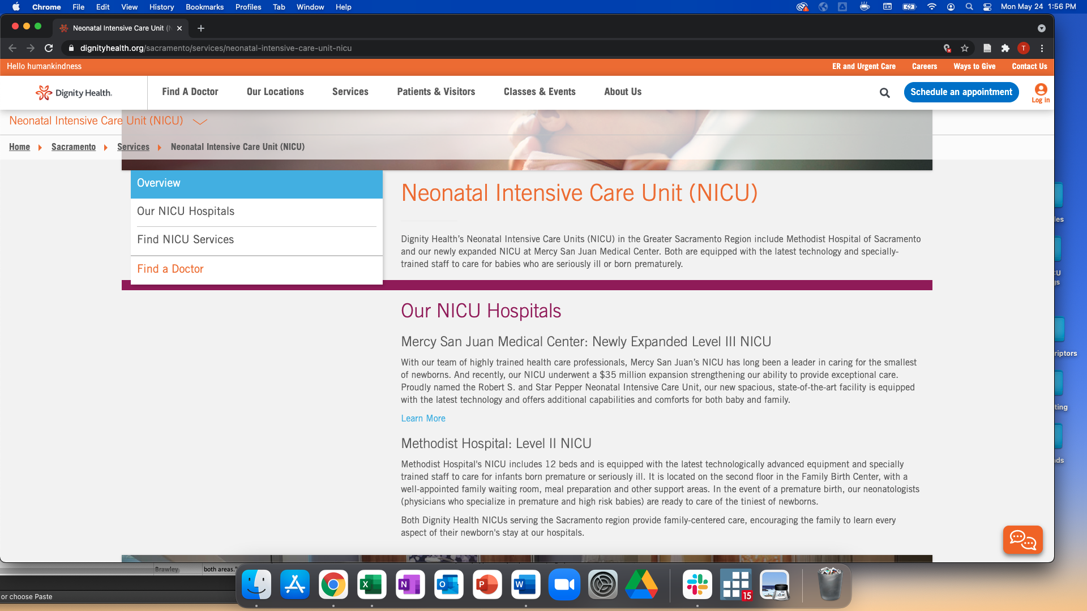The width and height of the screenshot is (1087, 611).
Task: Bookmark this page with the star icon
Action: pyautogui.click(x=965, y=48)
